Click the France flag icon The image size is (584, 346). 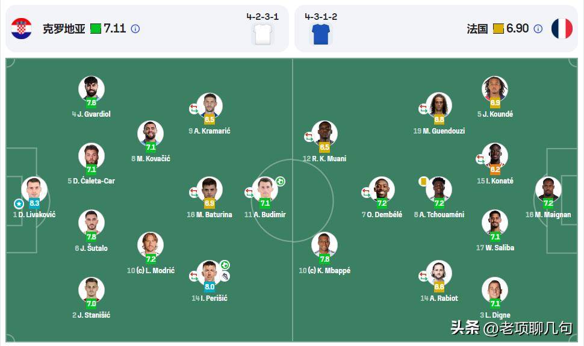pyautogui.click(x=562, y=29)
